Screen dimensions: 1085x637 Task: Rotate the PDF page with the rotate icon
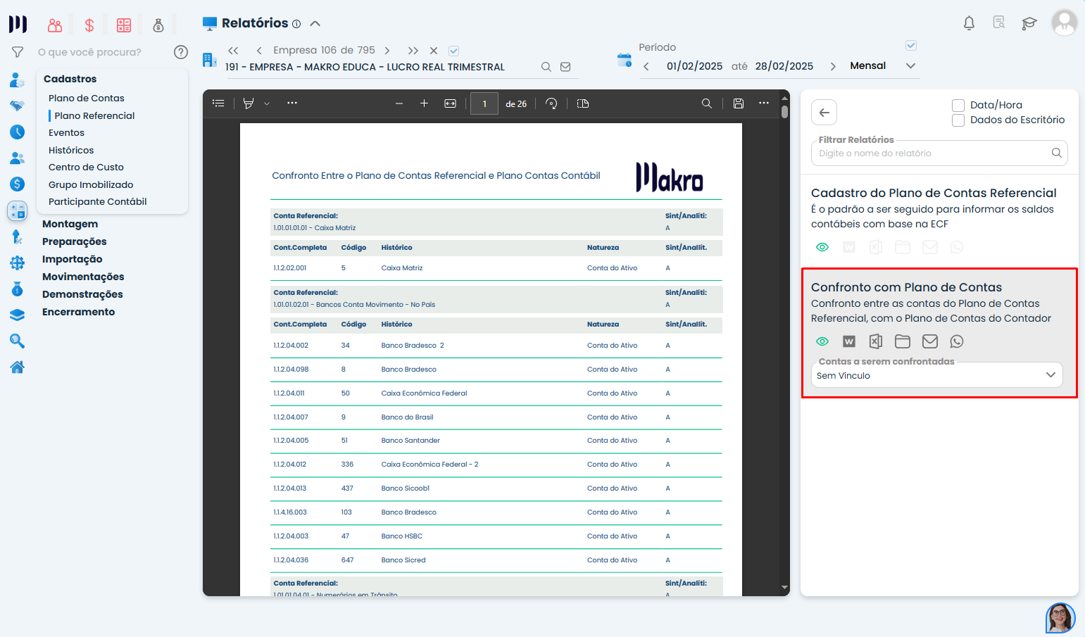pyautogui.click(x=551, y=103)
